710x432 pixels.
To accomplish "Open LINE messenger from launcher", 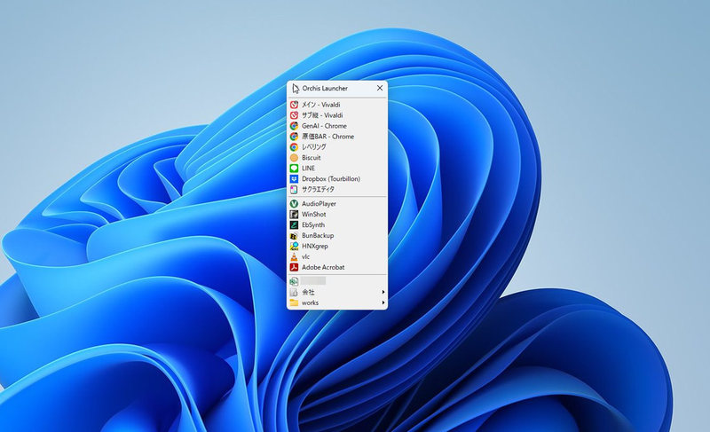I will [x=308, y=169].
